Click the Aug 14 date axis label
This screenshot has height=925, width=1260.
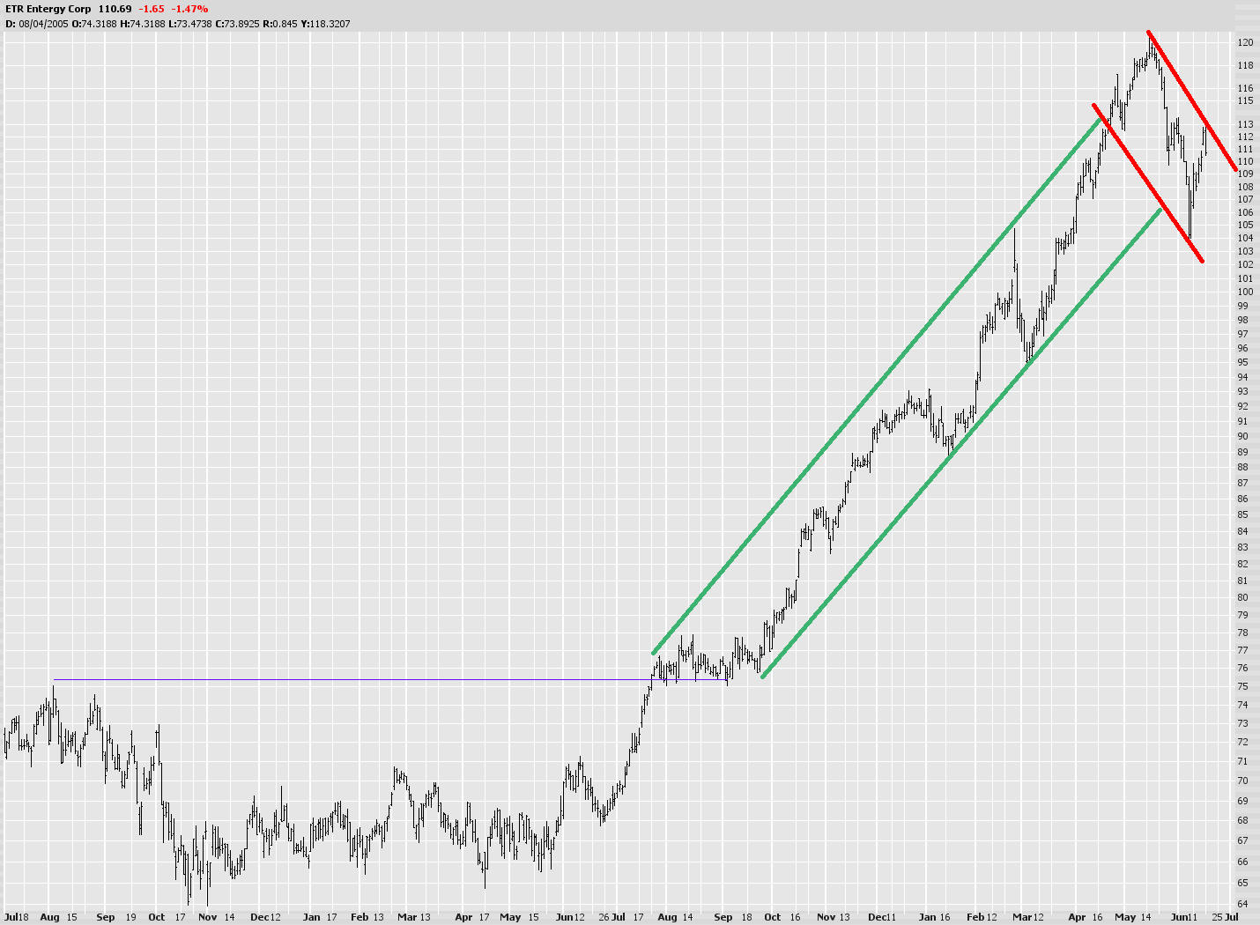pos(675,917)
